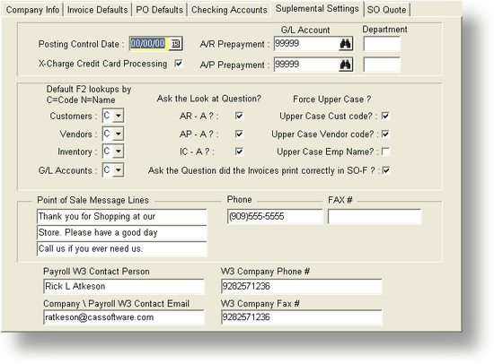This screenshot has width=494, height=364.
Task: Switch to SO Quote tab
Action: click(x=386, y=10)
